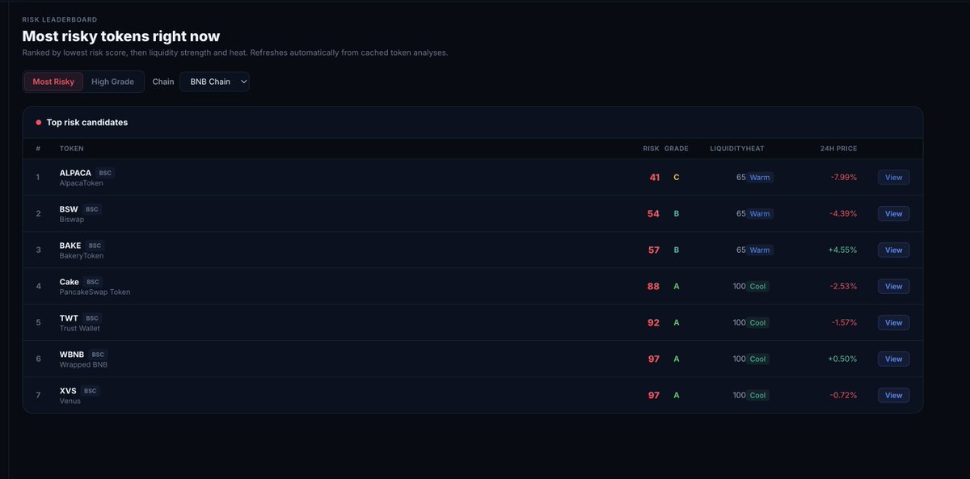Click the Wrapped BNB subtitle
The height and width of the screenshot is (479, 970).
pos(83,365)
